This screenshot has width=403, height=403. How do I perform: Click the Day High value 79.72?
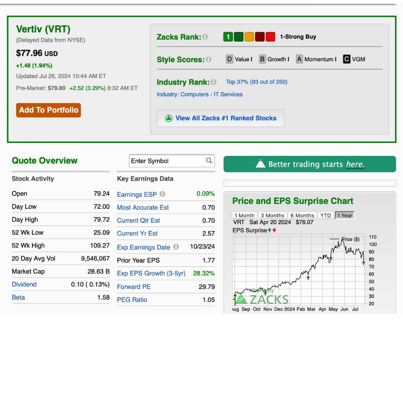click(101, 219)
